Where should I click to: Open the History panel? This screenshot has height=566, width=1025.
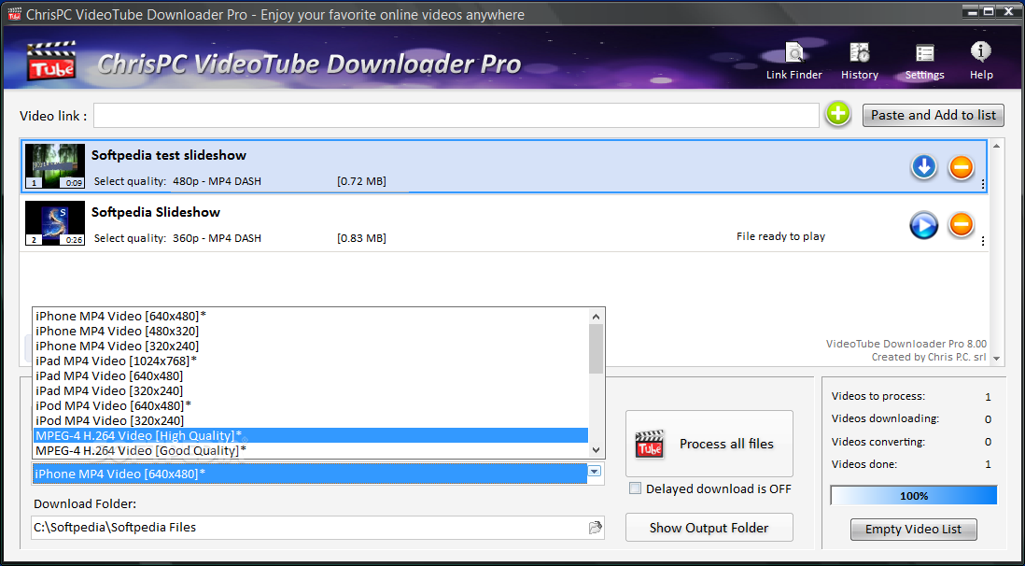click(x=860, y=61)
